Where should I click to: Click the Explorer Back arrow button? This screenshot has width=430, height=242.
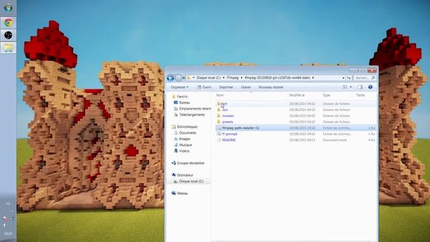[x=170, y=78]
